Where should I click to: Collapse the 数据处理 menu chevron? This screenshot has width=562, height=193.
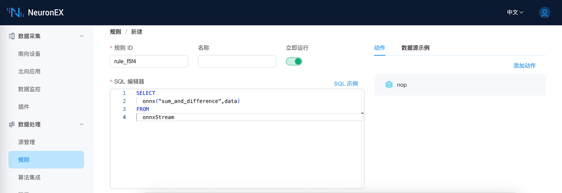[82, 124]
